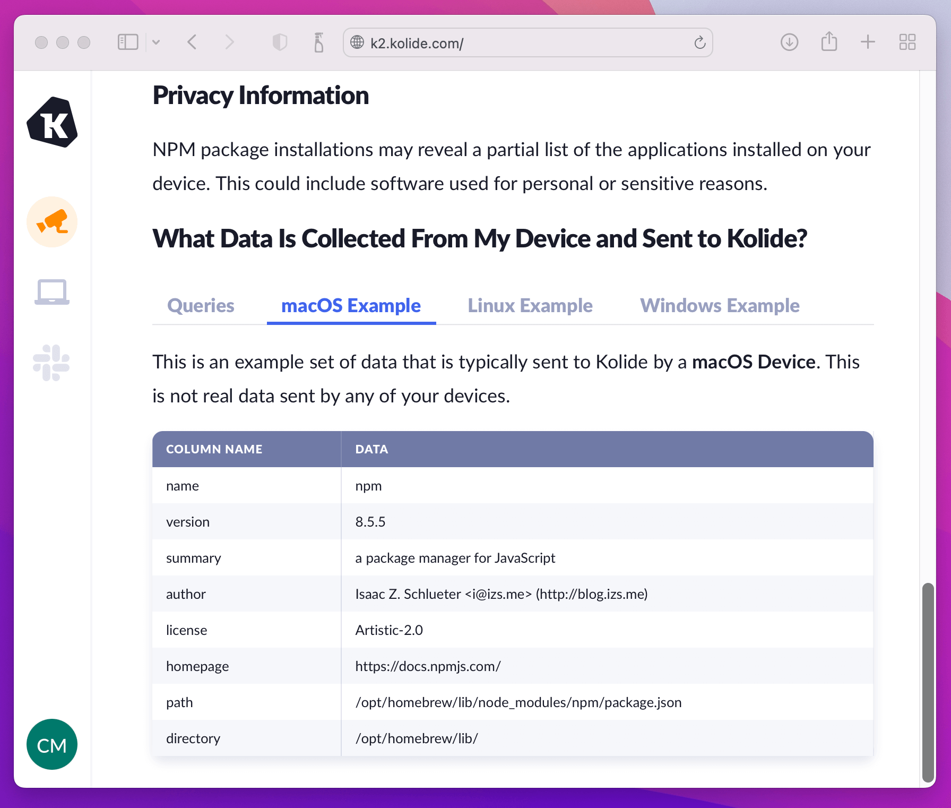Open the Slack icon in sidebar
This screenshot has width=951, height=808.
point(51,363)
